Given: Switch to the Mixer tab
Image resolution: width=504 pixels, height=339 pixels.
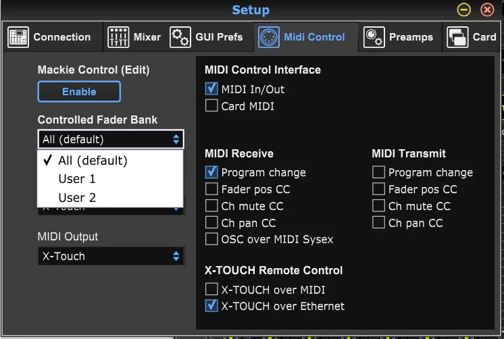Looking at the screenshot, I should click(x=134, y=37).
